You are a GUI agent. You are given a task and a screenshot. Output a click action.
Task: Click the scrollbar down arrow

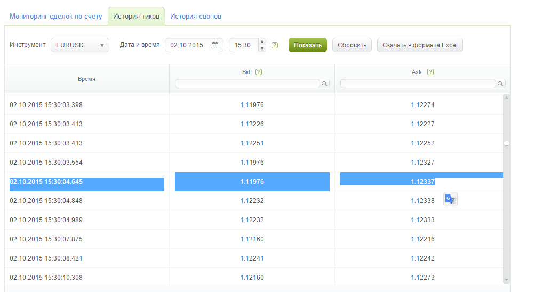[506, 280]
